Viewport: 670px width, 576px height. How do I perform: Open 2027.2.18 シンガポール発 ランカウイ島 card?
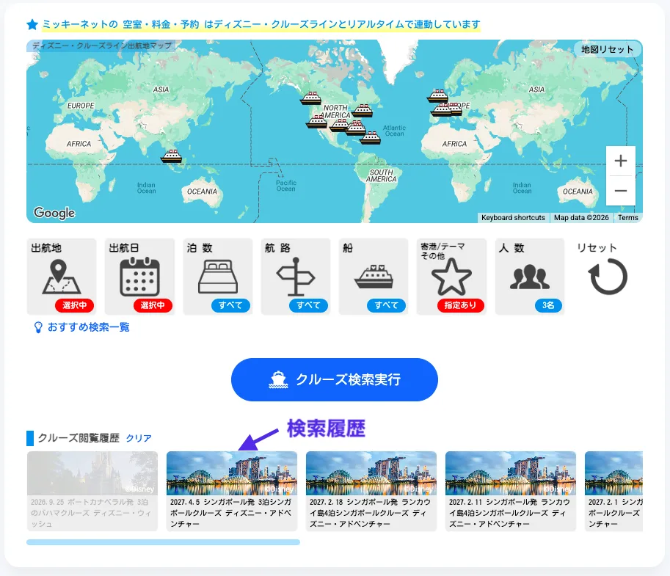click(x=371, y=491)
